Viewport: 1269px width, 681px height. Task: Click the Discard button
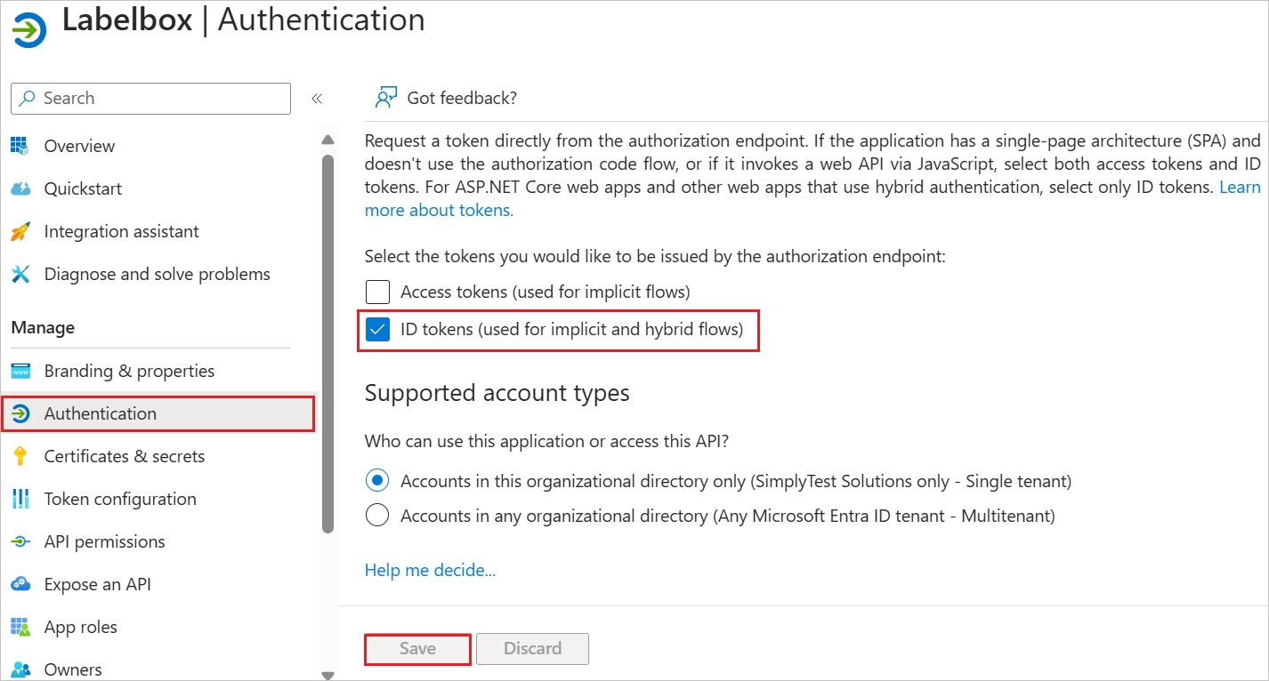532,649
